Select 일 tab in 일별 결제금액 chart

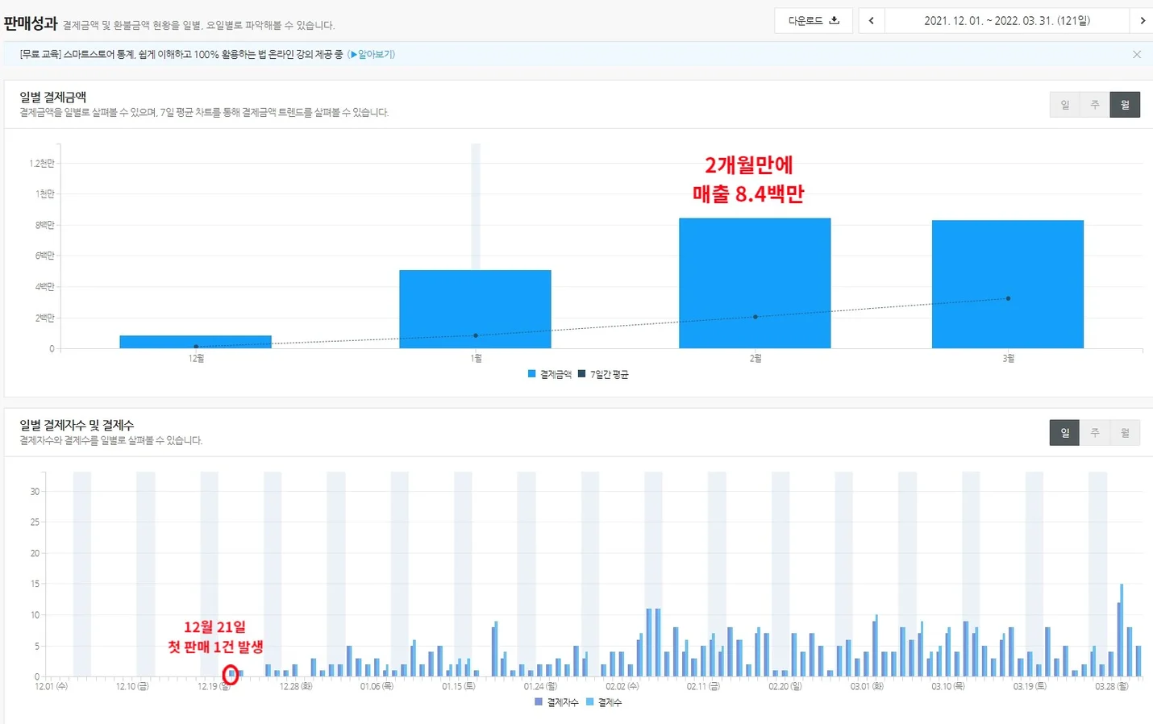click(x=1064, y=105)
